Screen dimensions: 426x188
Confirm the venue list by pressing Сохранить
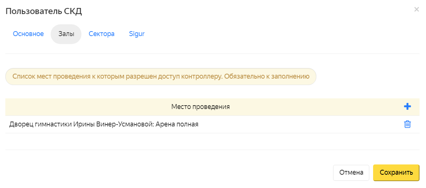pyautogui.click(x=396, y=172)
